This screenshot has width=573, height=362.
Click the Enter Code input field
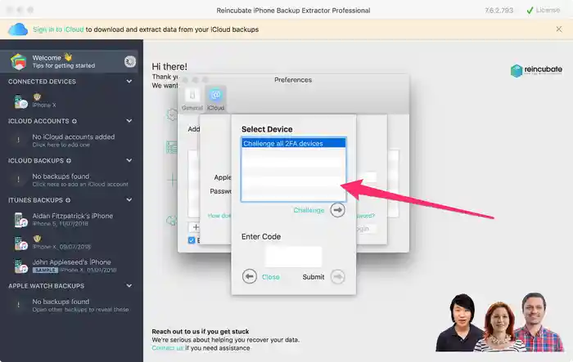[x=293, y=257]
